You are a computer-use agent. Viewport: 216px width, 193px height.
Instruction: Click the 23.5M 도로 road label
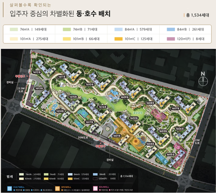(x=21, y=90)
